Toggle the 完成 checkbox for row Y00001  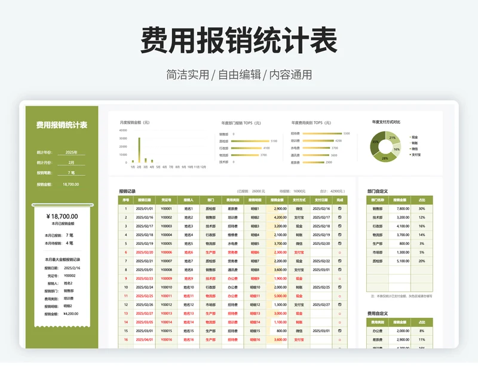[x=339, y=208]
